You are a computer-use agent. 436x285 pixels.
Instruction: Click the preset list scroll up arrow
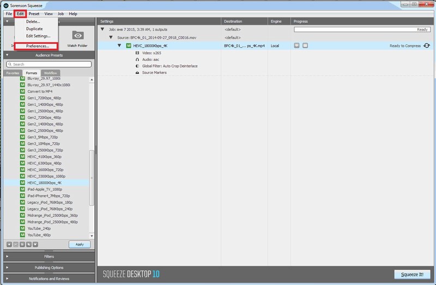pos(92,79)
